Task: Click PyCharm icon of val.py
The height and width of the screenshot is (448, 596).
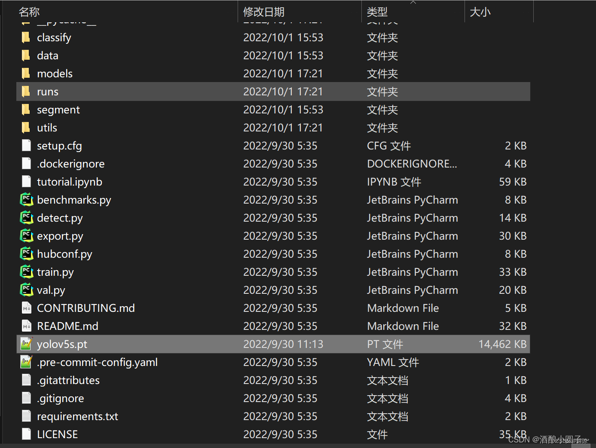Action: (27, 290)
